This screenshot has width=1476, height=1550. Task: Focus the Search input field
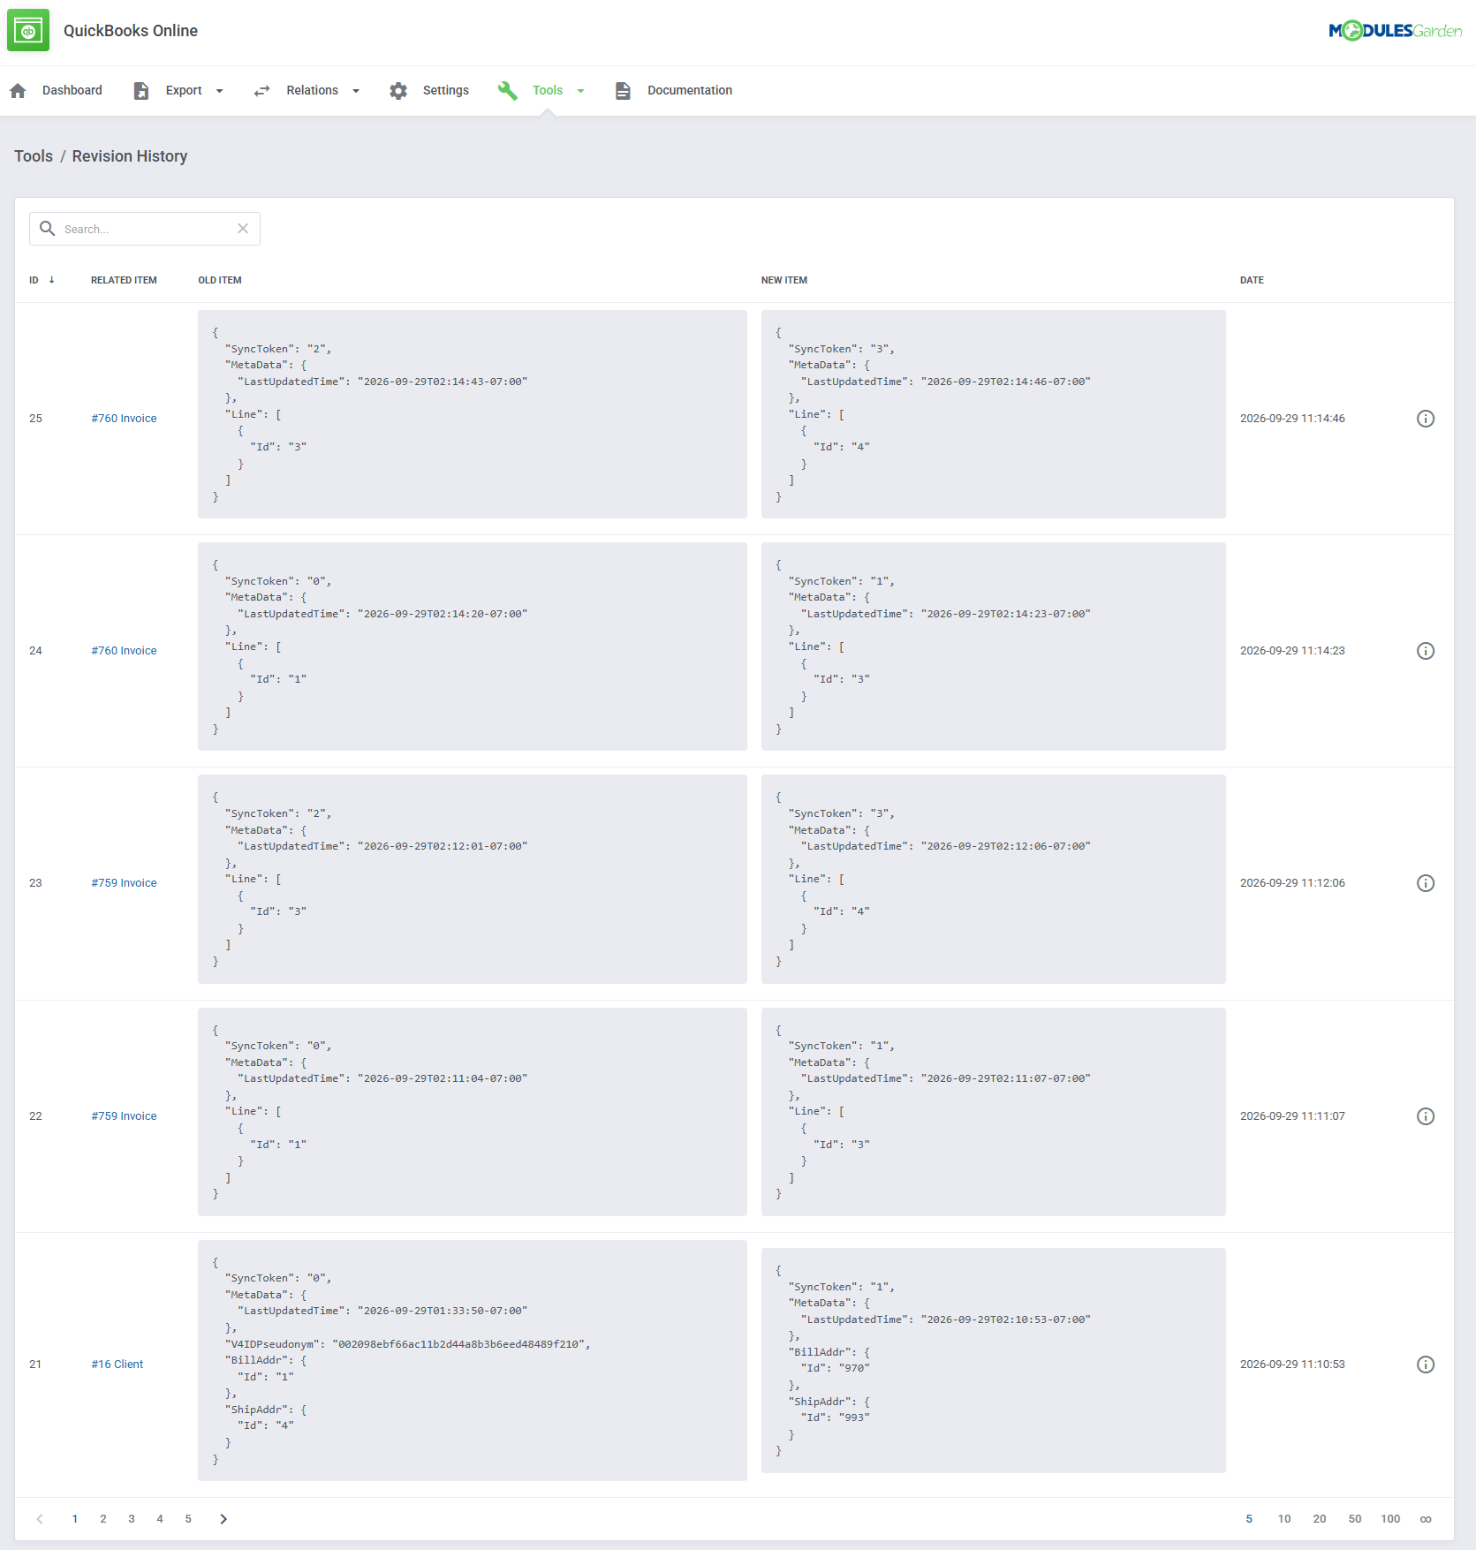coord(146,229)
